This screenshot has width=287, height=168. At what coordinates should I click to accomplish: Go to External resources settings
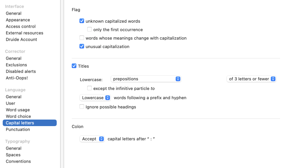[24, 33]
